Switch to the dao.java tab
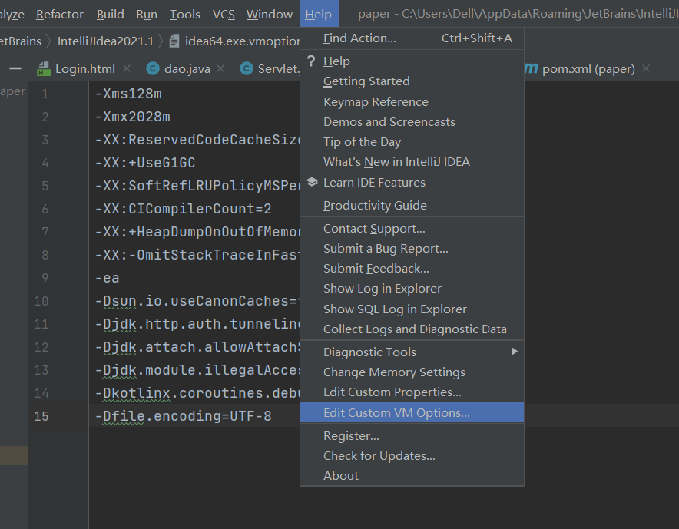 coord(187,68)
